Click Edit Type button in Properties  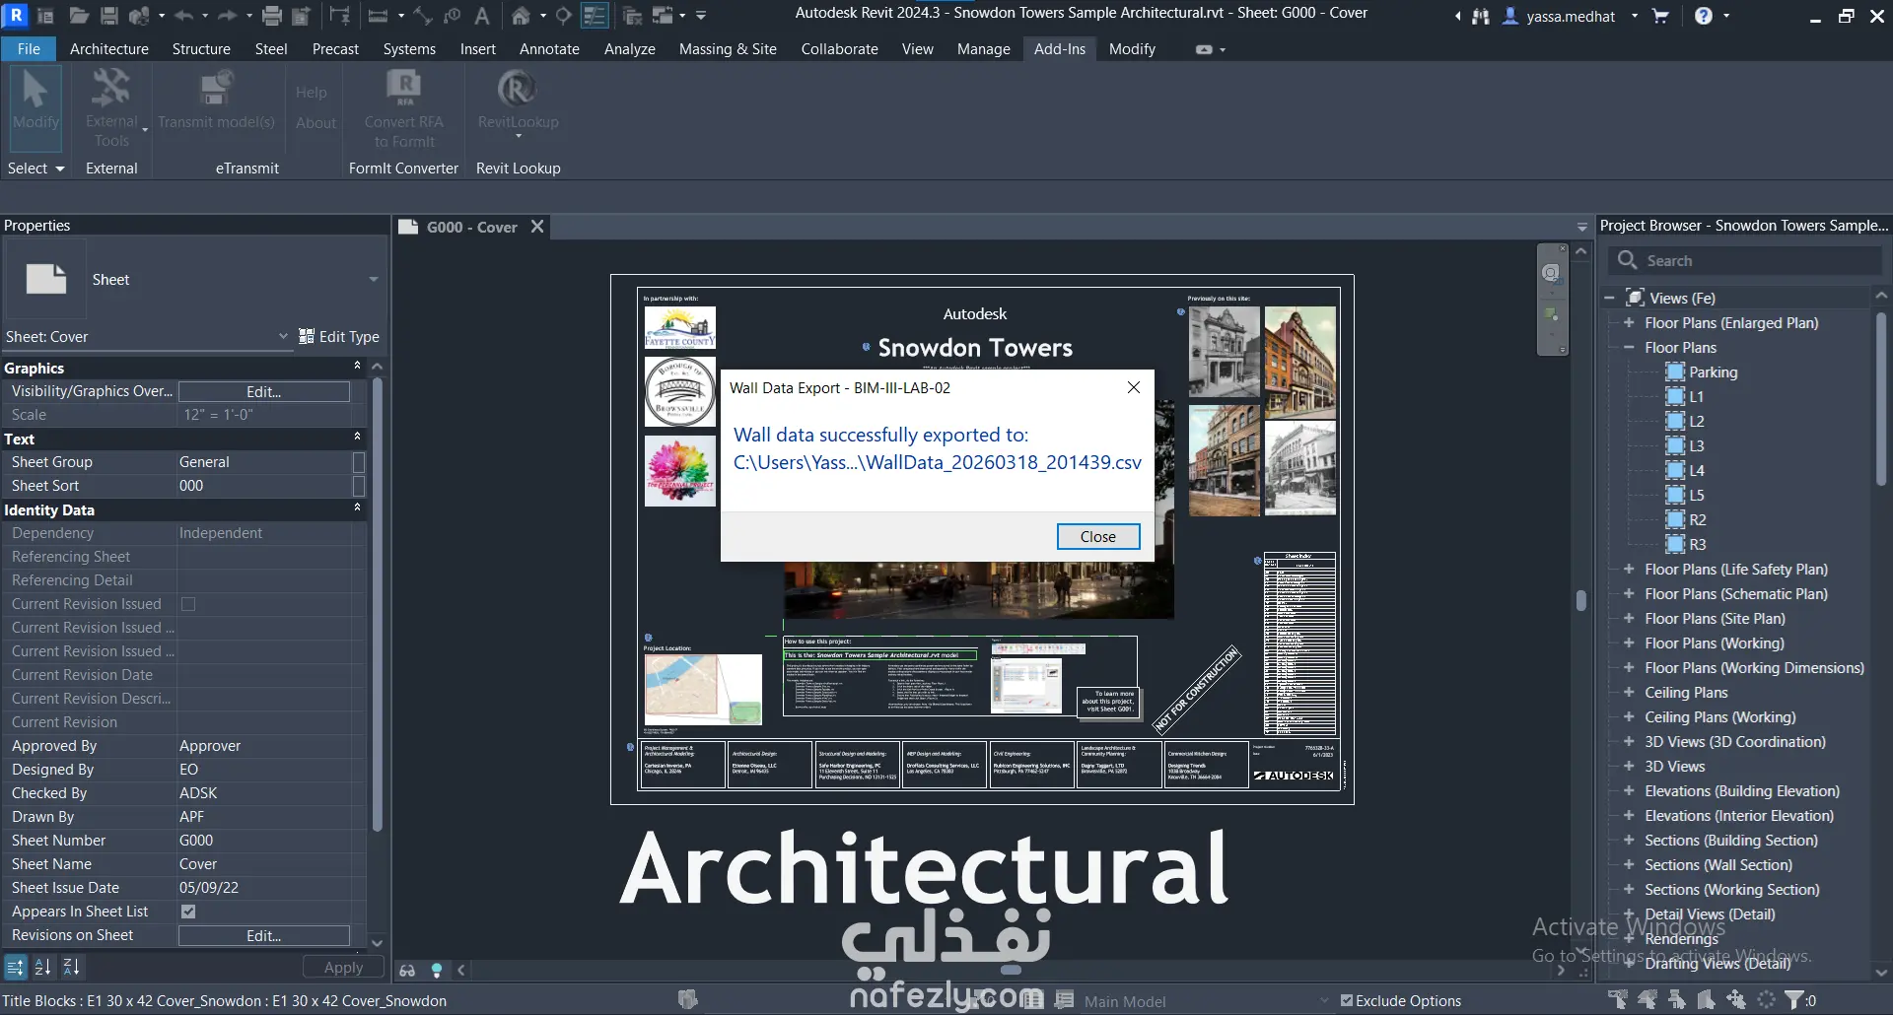(x=339, y=337)
